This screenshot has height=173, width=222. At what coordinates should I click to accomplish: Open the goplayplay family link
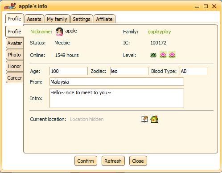point(159,32)
